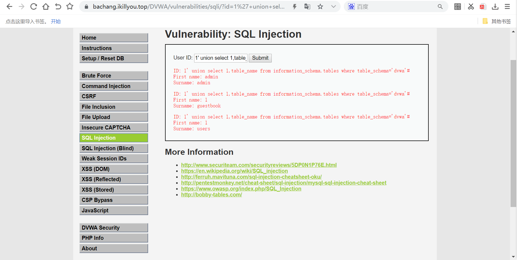Screen dimensions: 517x260
Task: Click the scrollbar down arrow
Action: pos(513,257)
